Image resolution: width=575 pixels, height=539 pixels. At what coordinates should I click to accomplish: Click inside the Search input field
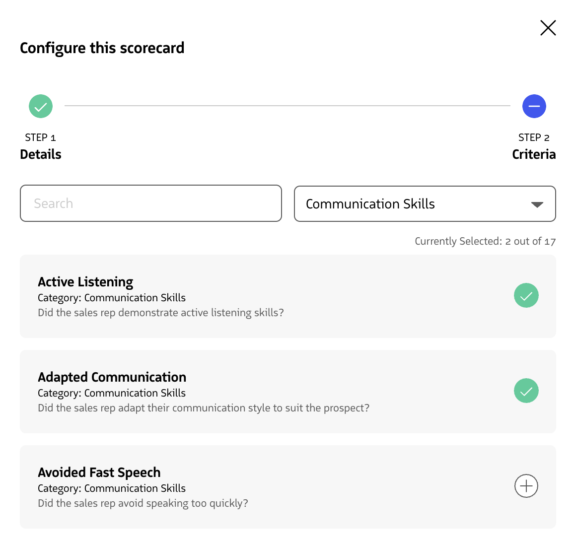tap(149, 203)
